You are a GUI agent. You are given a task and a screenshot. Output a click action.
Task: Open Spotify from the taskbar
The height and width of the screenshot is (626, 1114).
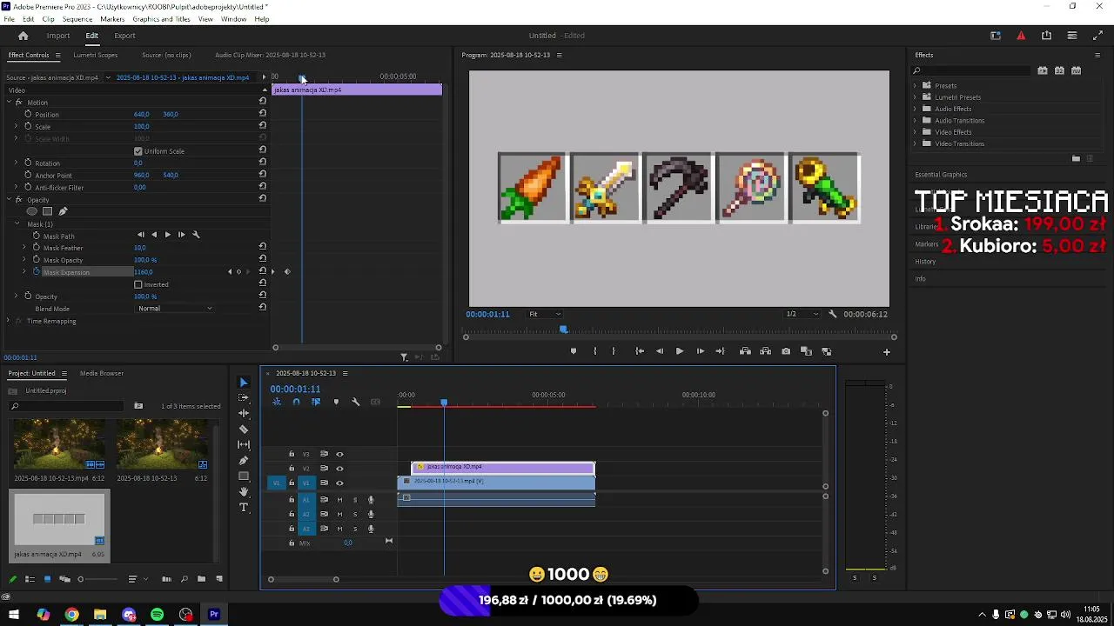157,615
